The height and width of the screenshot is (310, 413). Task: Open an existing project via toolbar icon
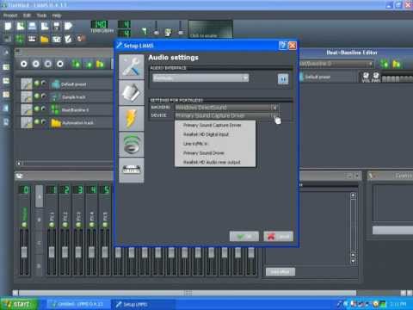coord(32,27)
